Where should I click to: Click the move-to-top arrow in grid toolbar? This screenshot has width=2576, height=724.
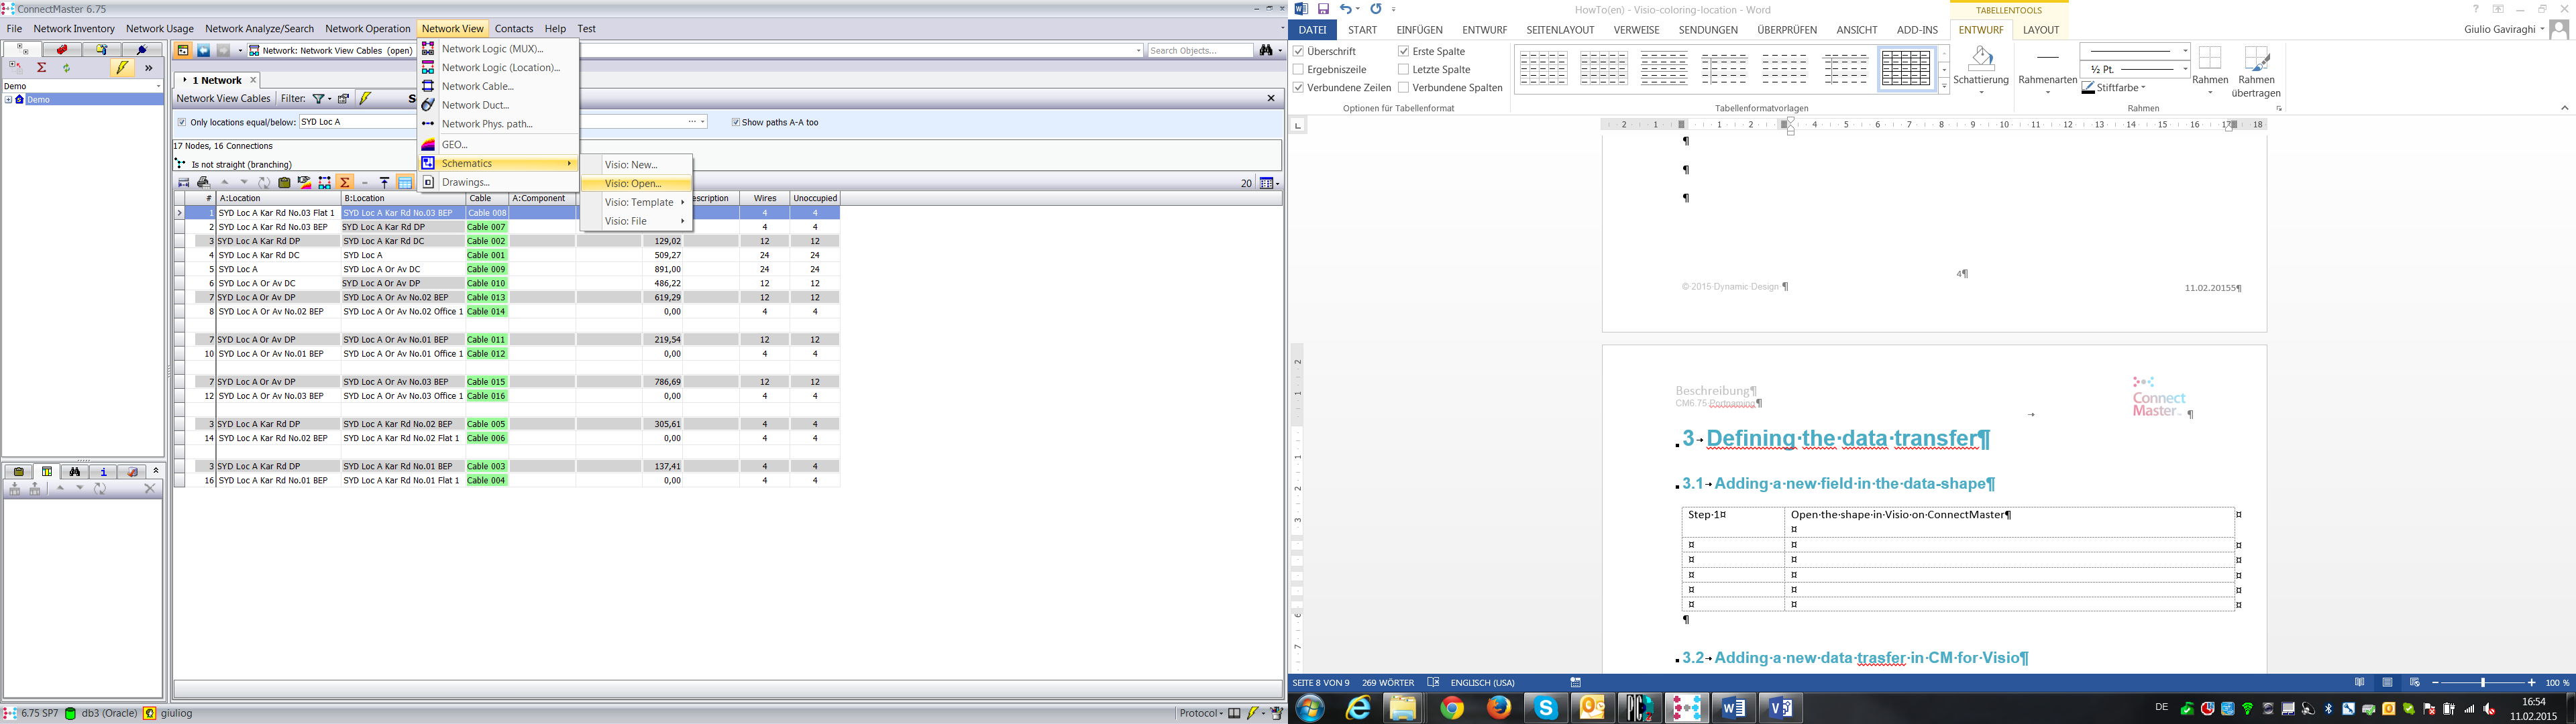[x=385, y=183]
